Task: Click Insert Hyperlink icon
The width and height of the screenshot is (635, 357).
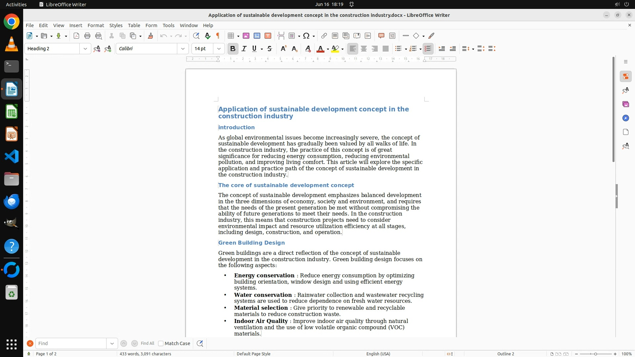Action: 324,36
